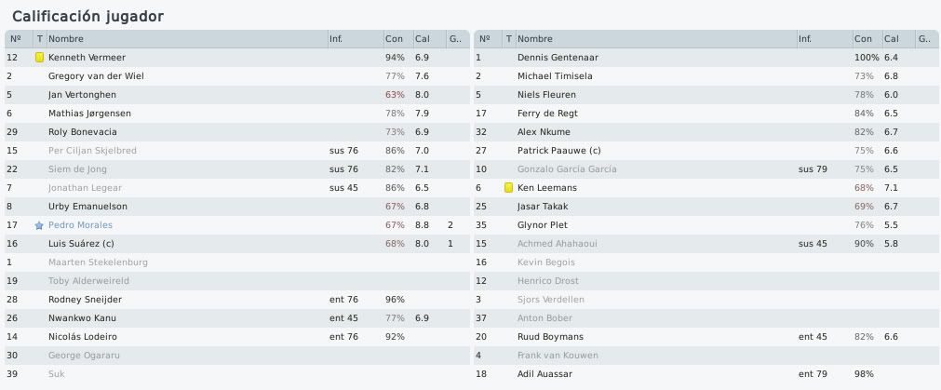Screen dimensions: 941x390
Task: Click the right table G.. goals header
Action: pos(927,39)
